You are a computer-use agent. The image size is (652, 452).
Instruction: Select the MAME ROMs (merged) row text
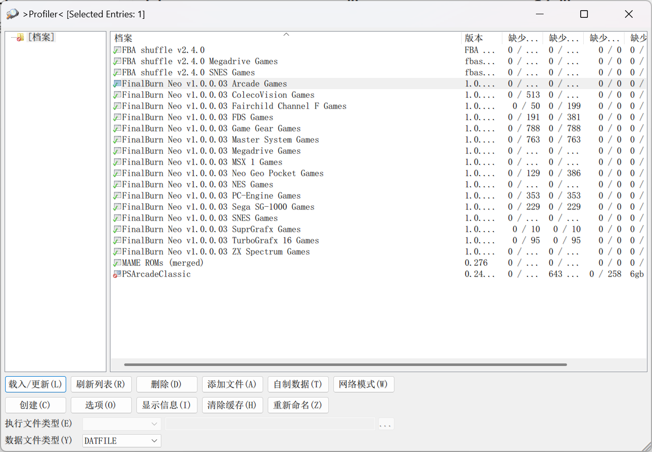pos(163,263)
